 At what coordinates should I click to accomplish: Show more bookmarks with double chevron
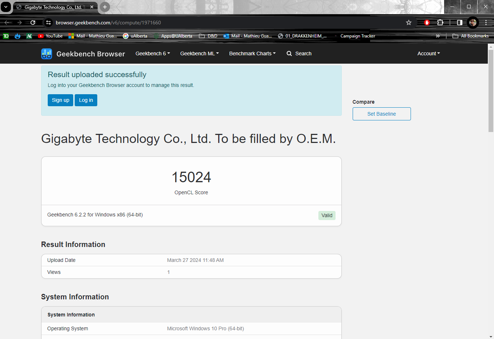tap(438, 36)
